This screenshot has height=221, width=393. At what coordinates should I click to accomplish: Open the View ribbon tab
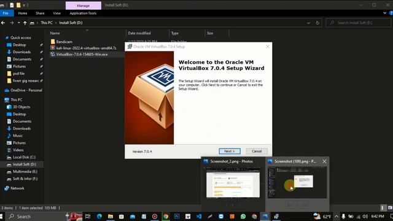[56, 14]
